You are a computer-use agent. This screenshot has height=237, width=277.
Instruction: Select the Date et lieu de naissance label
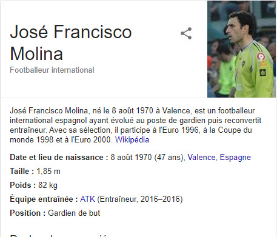tap(59, 158)
